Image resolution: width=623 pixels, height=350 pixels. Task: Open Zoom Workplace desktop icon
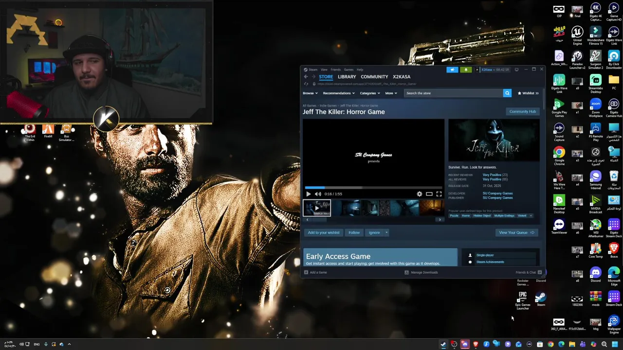tap(596, 108)
